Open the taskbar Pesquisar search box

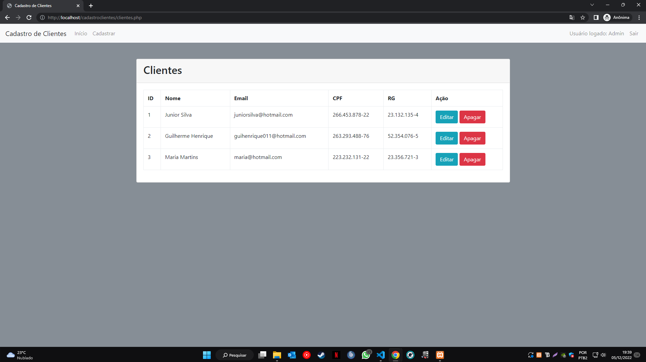[235, 355]
